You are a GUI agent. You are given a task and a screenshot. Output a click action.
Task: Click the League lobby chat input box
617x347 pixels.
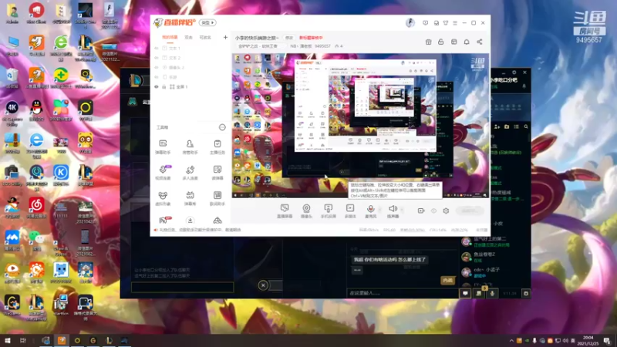[182, 287]
